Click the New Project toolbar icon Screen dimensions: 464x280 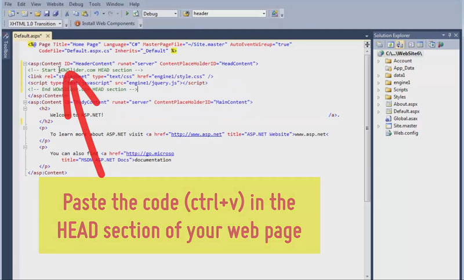click(x=11, y=13)
